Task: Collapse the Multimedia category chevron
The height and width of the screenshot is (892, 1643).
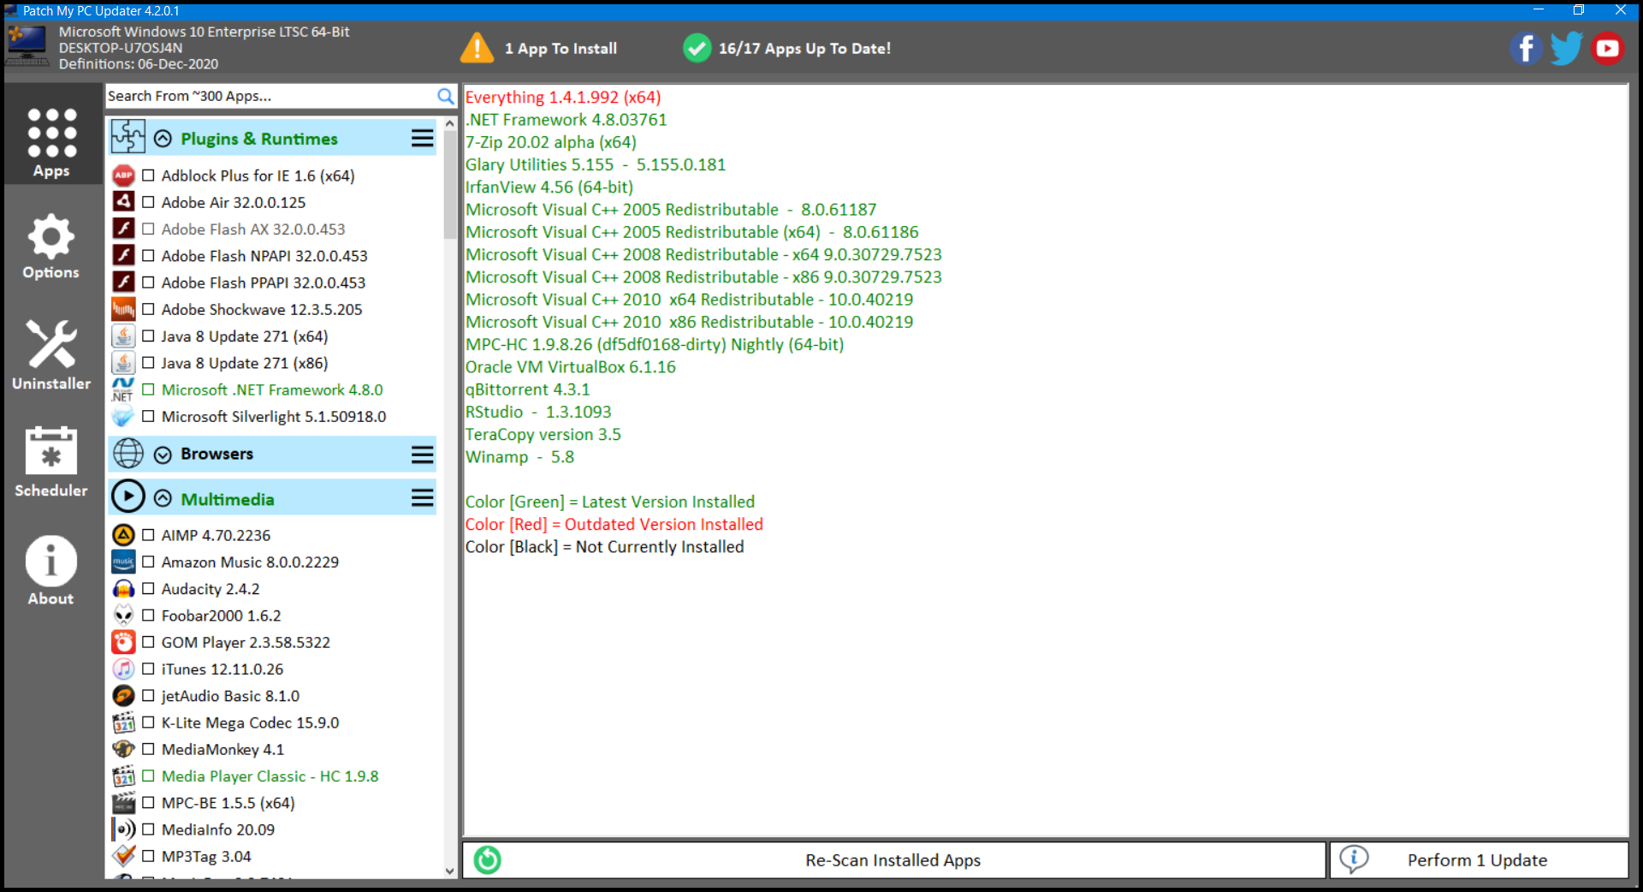Action: [x=163, y=499]
